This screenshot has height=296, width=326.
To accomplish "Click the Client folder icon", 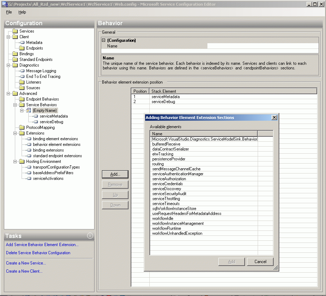I will 15,37.
